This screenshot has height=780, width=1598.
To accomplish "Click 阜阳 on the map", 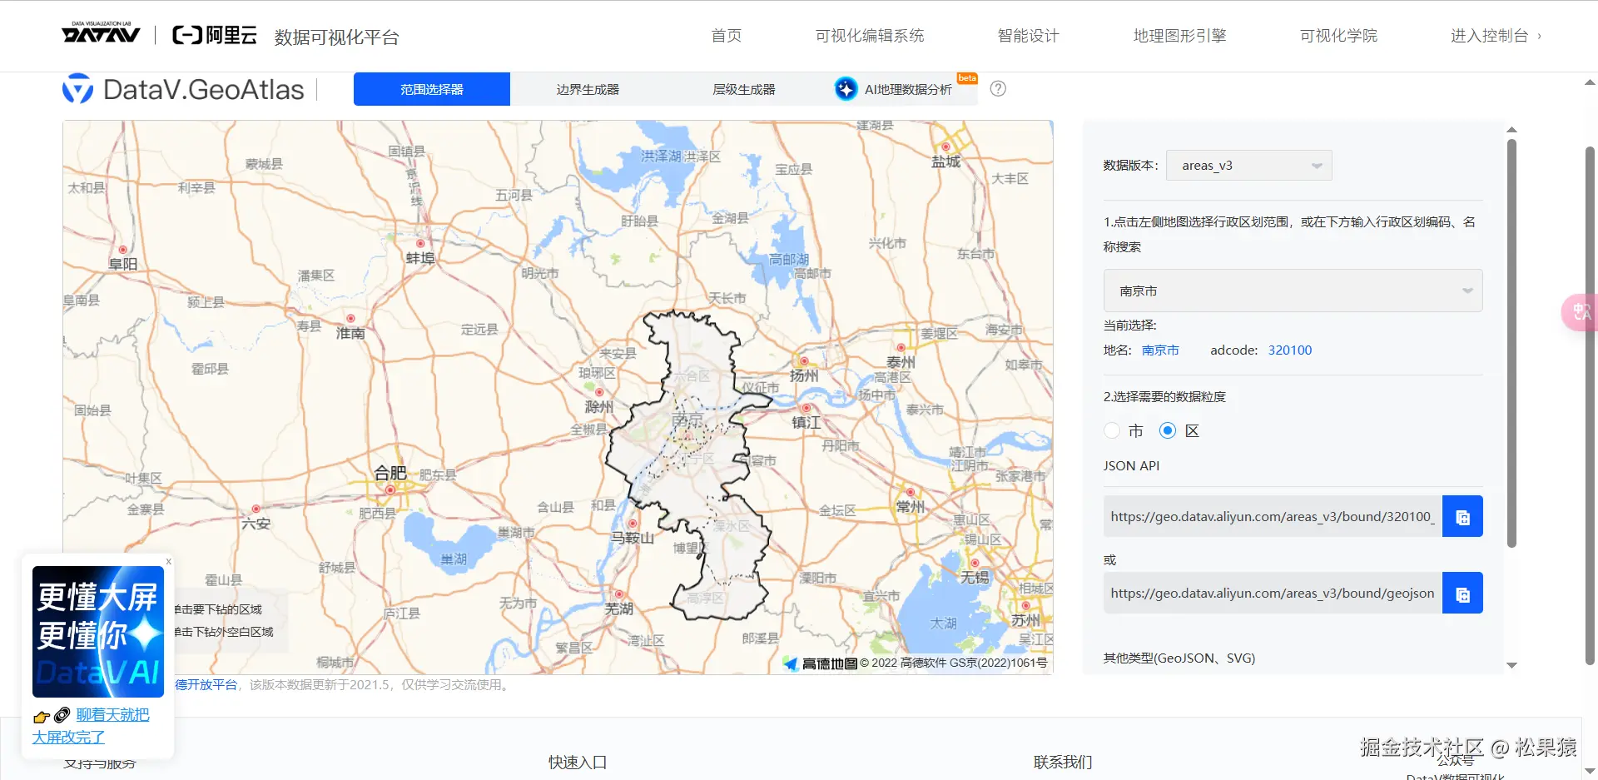I will [123, 264].
